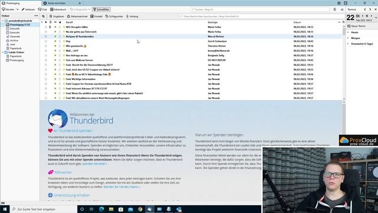Star the 'Hey' message

coord(46,41)
